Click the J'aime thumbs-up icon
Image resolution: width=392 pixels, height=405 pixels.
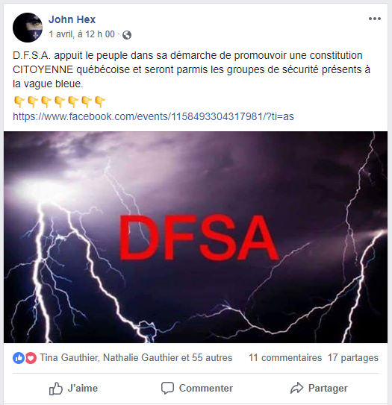pos(56,389)
